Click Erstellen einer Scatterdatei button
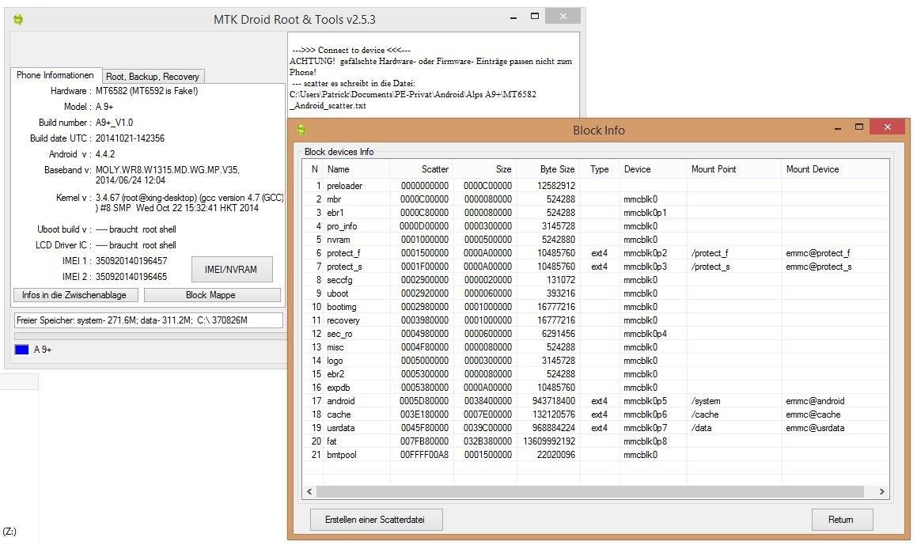Image resolution: width=917 pixels, height=545 pixels. pyautogui.click(x=375, y=520)
